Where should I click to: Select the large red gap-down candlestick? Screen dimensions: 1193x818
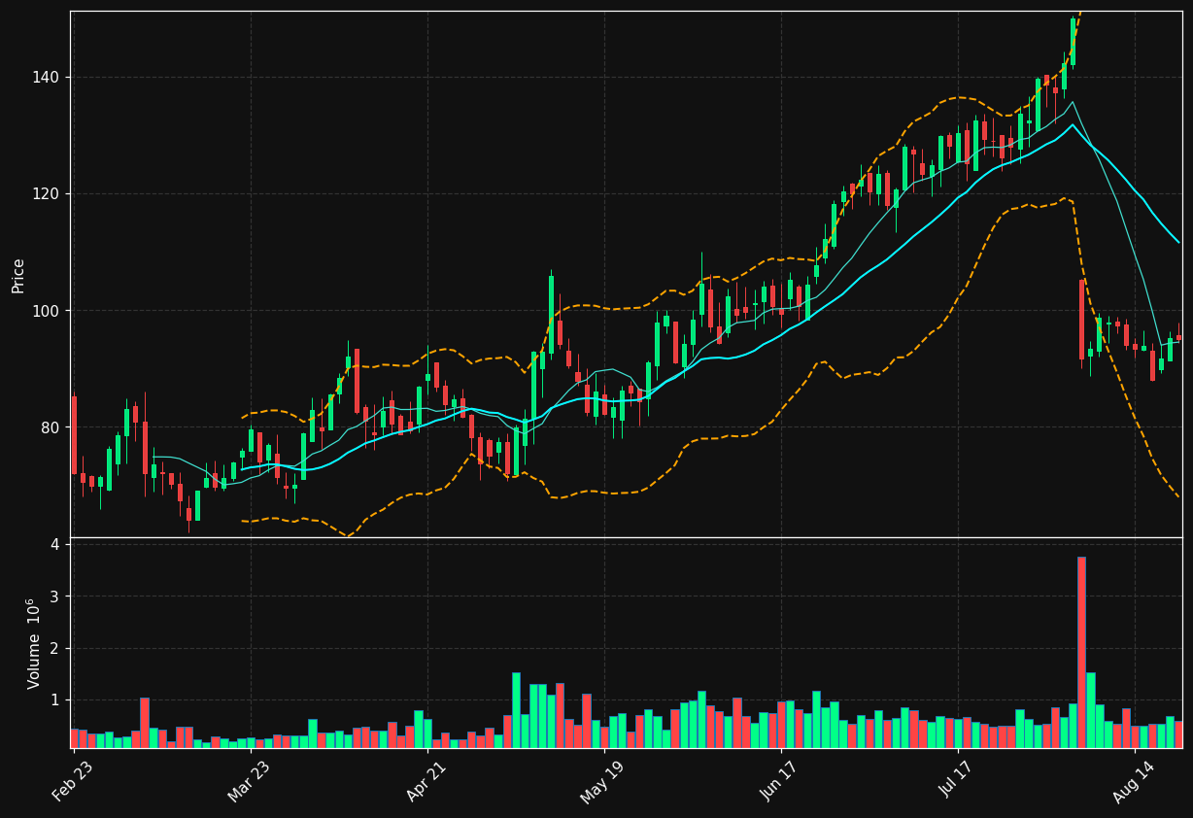click(x=1081, y=320)
